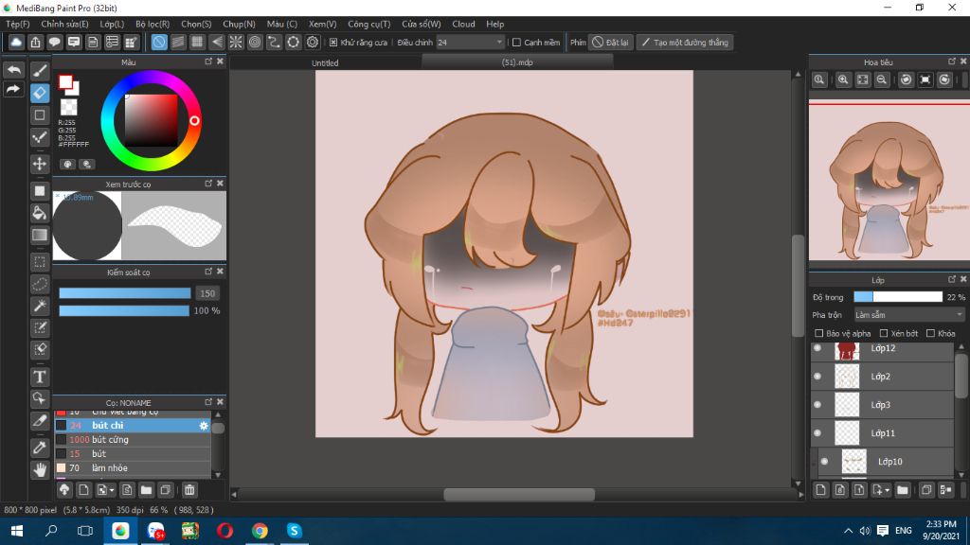Open settings gear for bút chì brush
Viewport: 970px width, 545px height.
point(203,425)
